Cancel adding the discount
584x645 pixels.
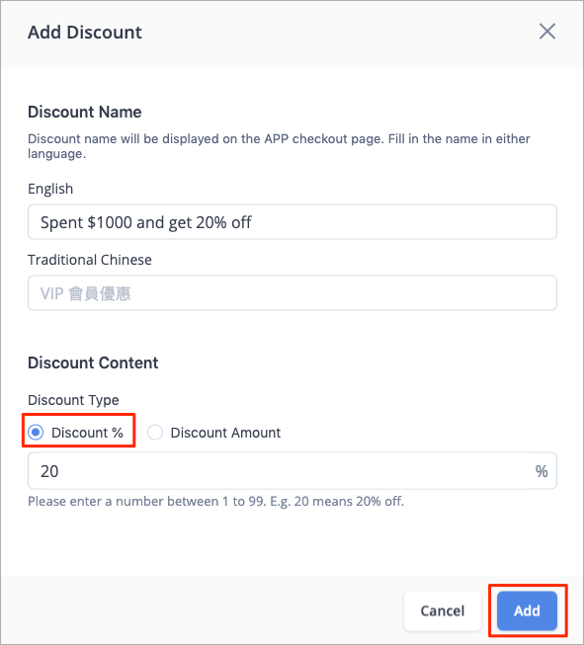tap(443, 610)
